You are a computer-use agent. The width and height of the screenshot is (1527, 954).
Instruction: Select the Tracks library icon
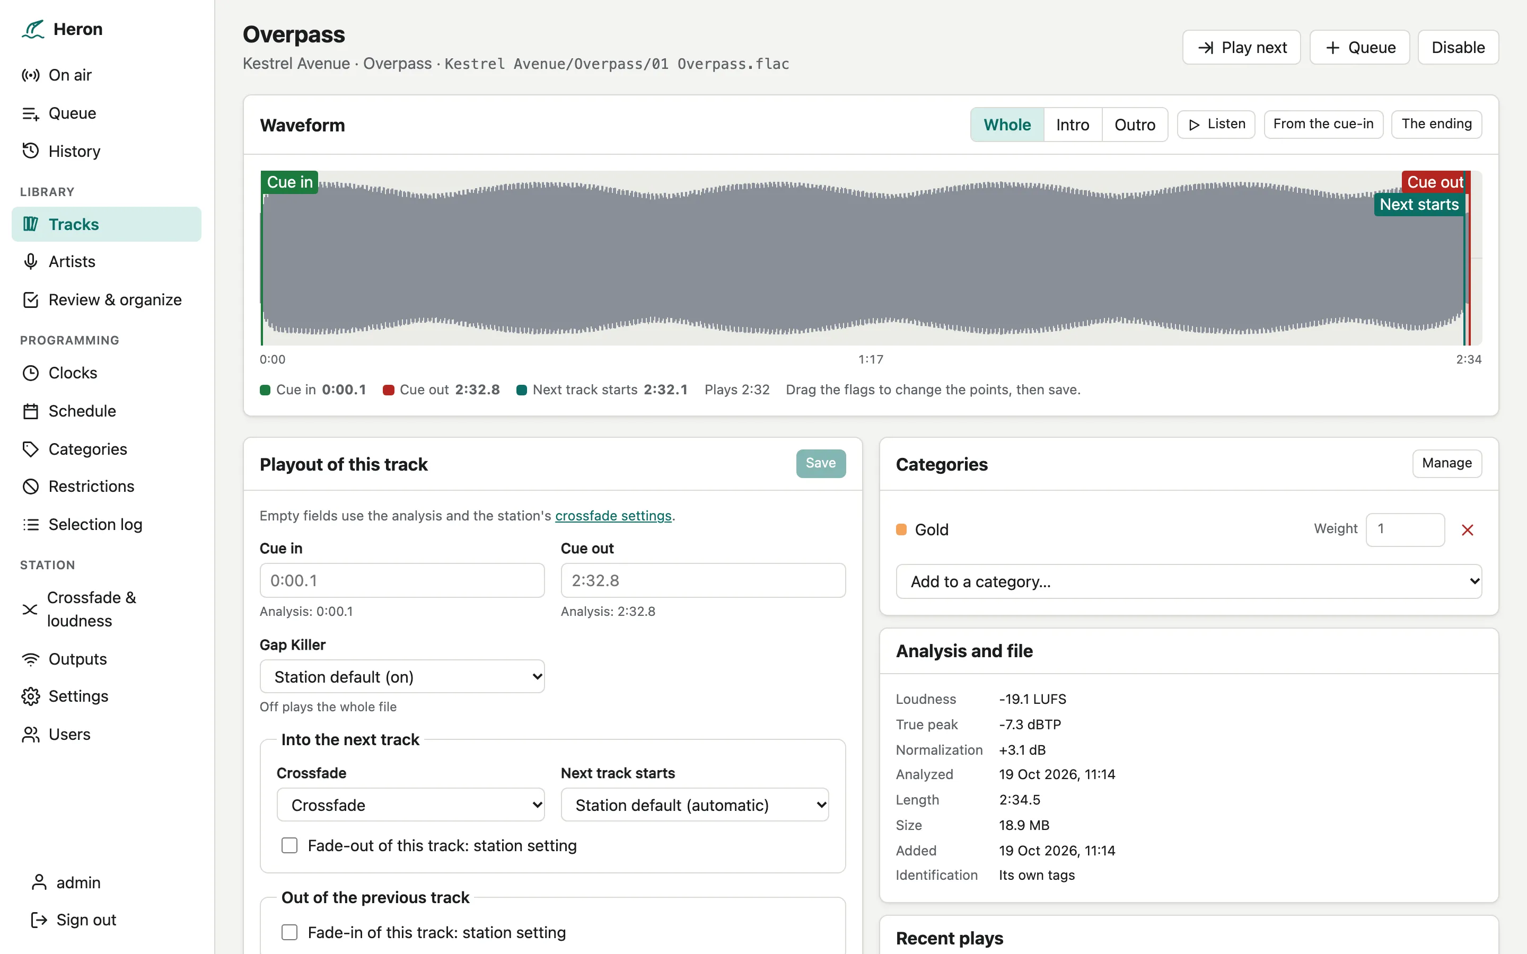[x=30, y=224]
